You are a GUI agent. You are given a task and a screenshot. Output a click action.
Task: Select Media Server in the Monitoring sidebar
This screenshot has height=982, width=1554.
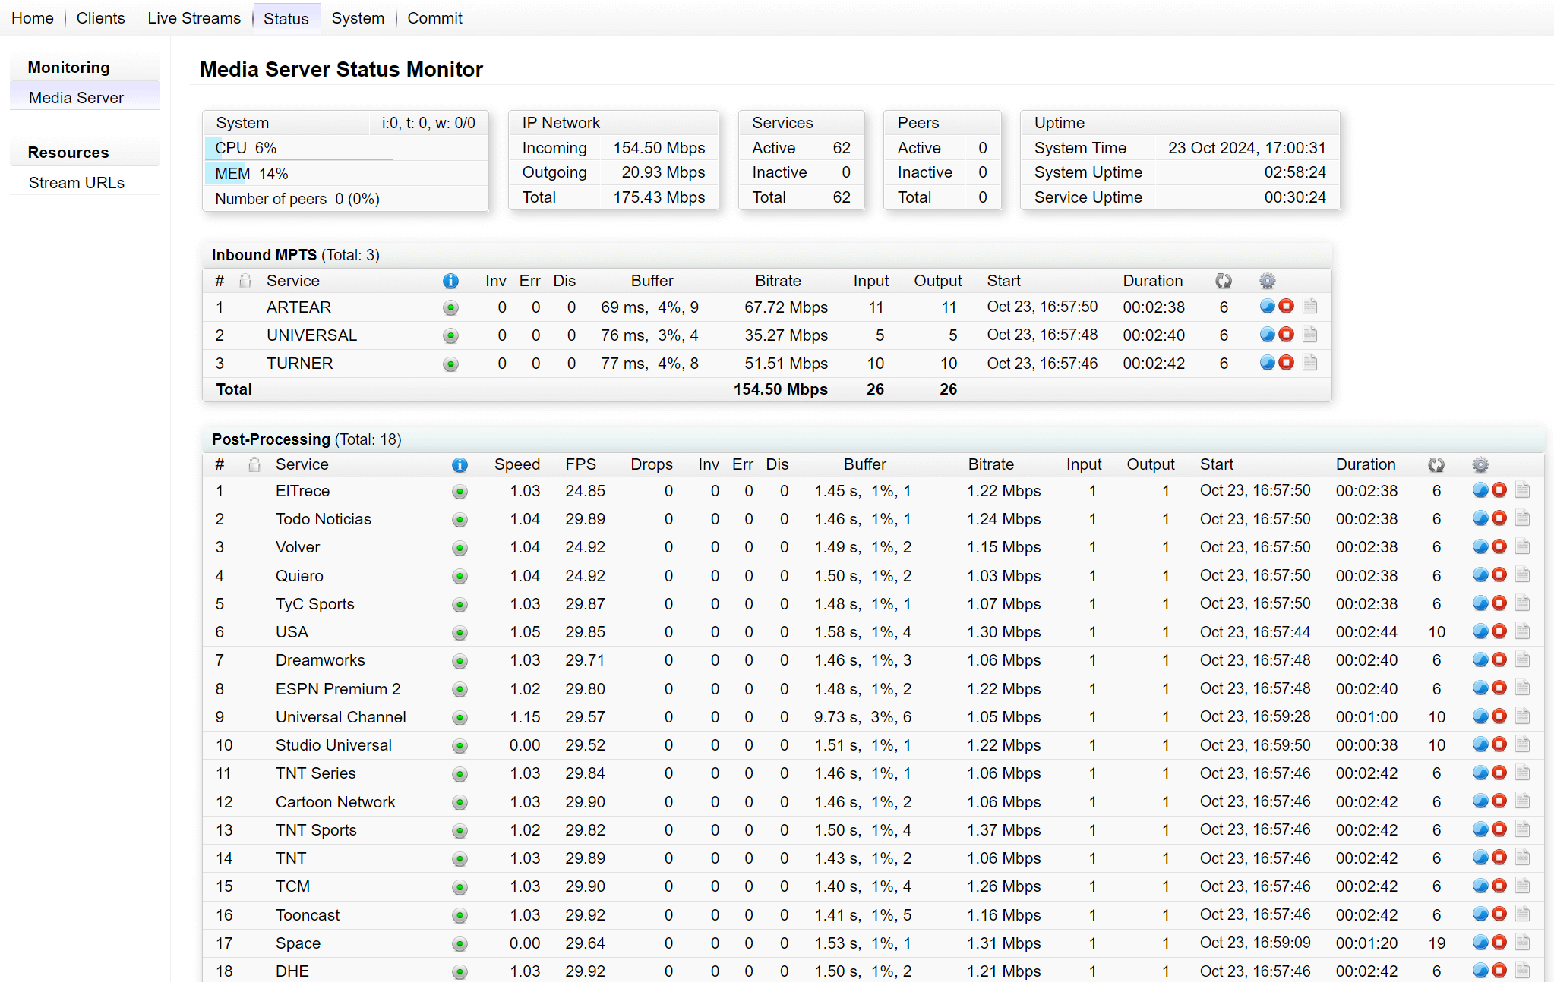76,98
